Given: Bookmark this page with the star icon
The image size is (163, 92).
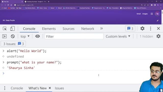Looking at the screenshot, I should 148,5.
